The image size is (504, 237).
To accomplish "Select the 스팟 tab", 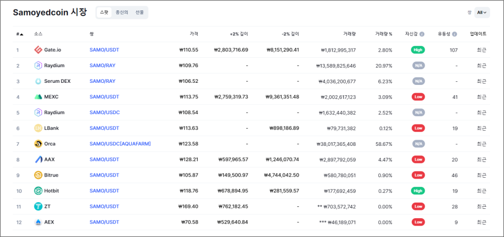I will (104, 13).
